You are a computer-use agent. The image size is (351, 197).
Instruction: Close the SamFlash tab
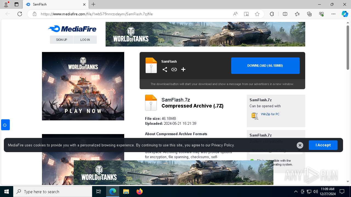click(84, 4)
